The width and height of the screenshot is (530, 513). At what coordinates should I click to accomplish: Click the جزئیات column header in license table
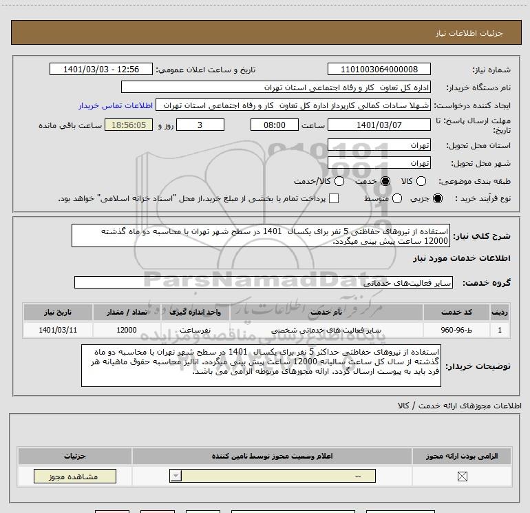coord(75,456)
